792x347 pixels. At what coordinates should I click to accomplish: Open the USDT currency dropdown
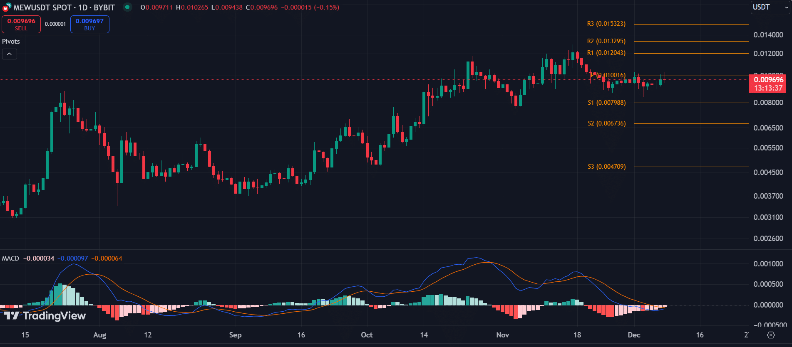pos(770,7)
